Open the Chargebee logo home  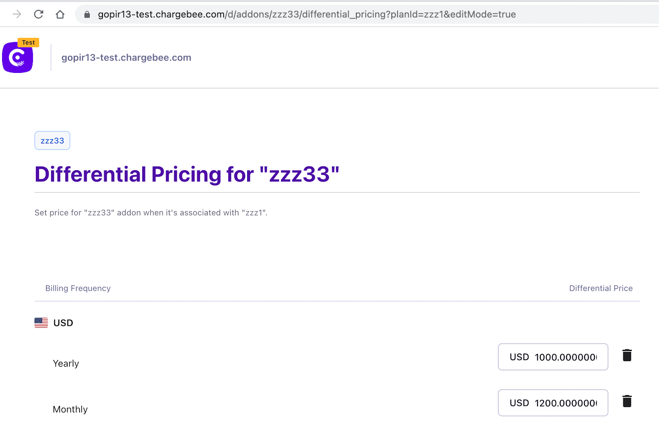pyautogui.click(x=18, y=58)
